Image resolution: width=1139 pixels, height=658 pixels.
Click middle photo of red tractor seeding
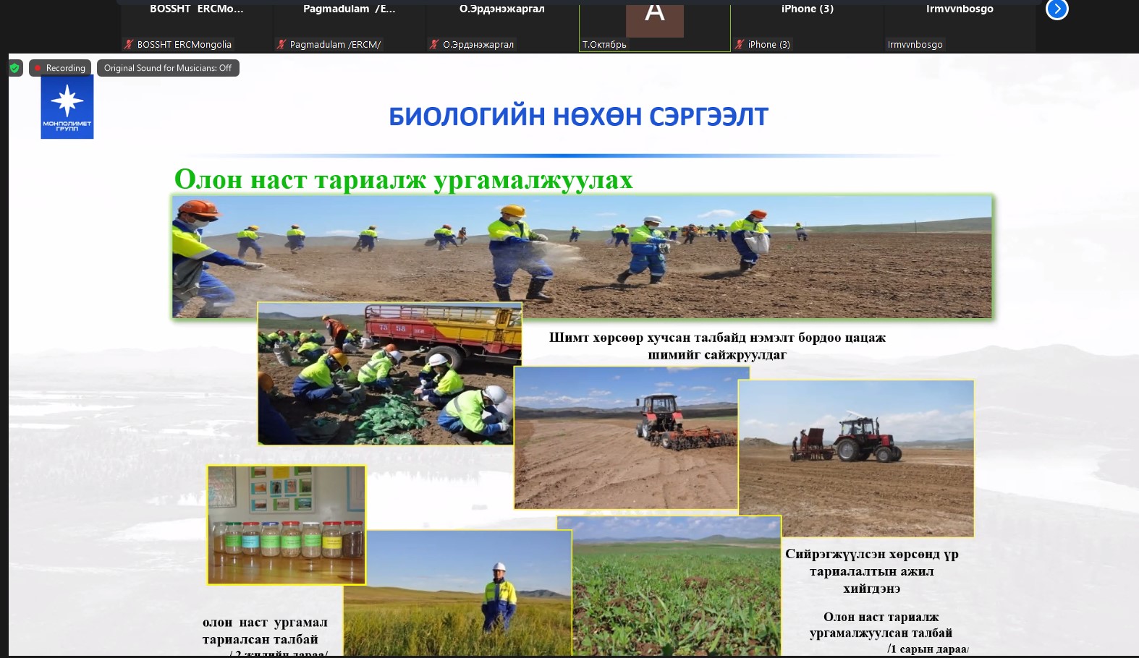[627, 438]
